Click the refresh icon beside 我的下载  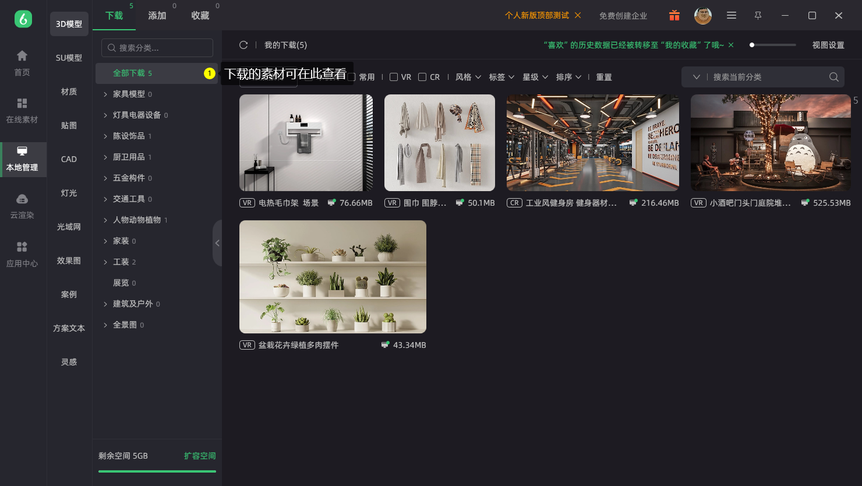(x=243, y=45)
